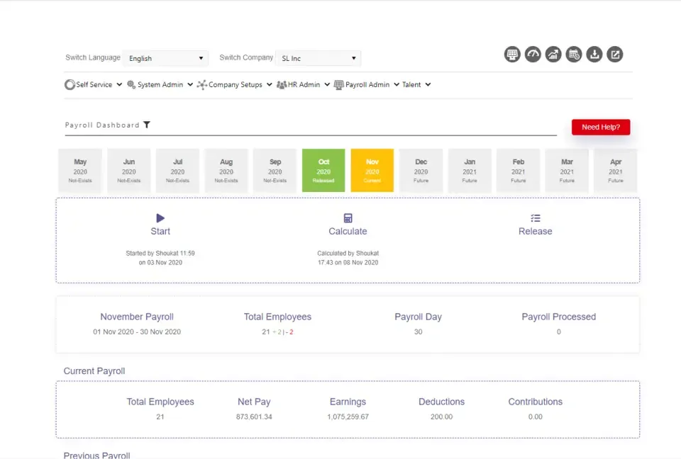Click the external link share icon
Image resolution: width=681 pixels, height=459 pixels.
point(615,55)
